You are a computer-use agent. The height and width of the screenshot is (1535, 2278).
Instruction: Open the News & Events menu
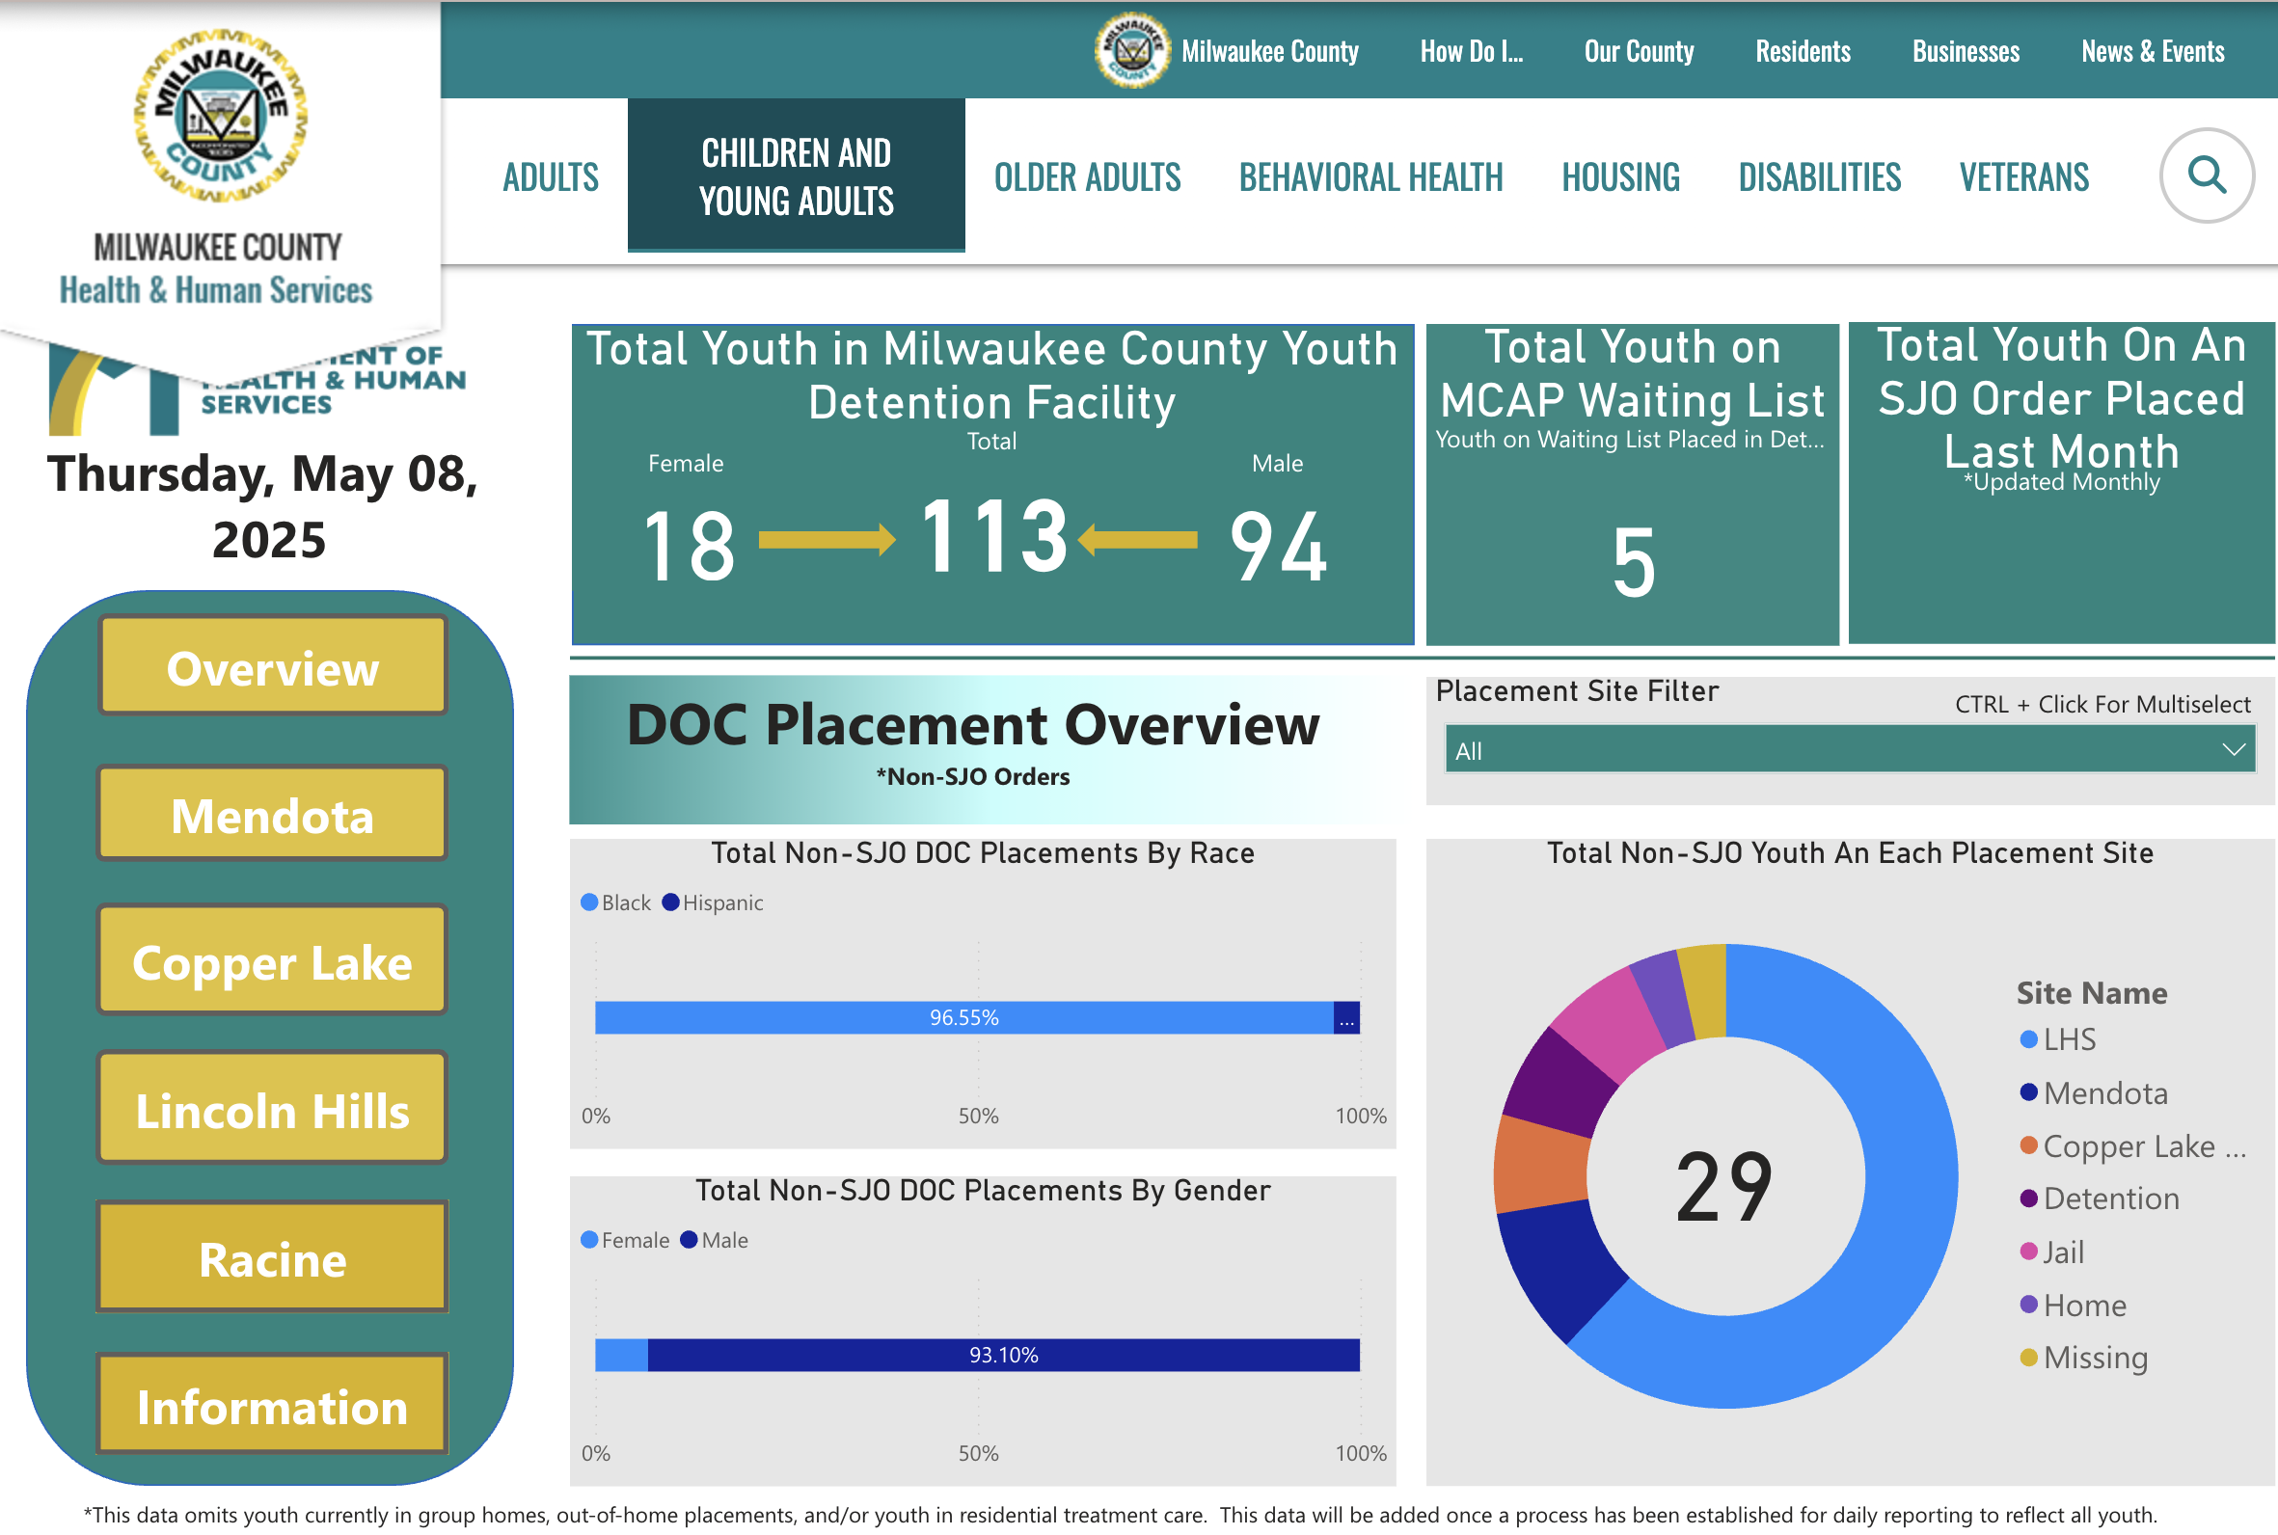[x=2153, y=51]
